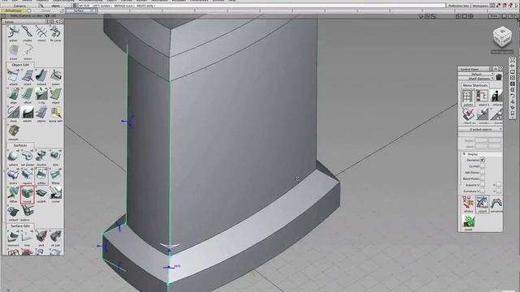Collapse the Surfaces palette tab

pos(20,145)
